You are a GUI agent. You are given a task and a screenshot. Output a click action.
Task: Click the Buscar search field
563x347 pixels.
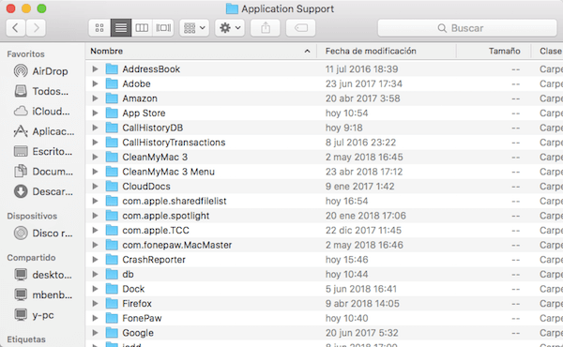coord(466,28)
